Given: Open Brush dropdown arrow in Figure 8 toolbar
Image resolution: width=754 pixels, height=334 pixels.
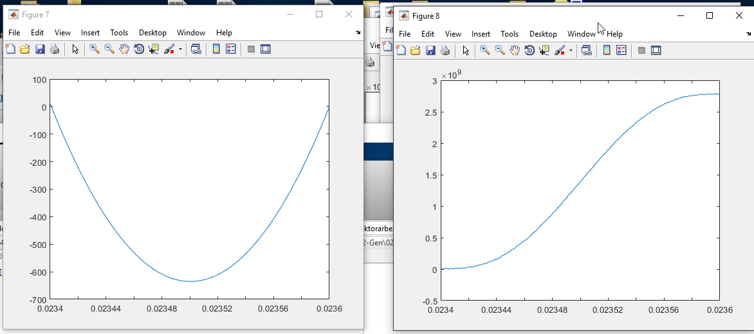Looking at the screenshot, I should [x=571, y=51].
